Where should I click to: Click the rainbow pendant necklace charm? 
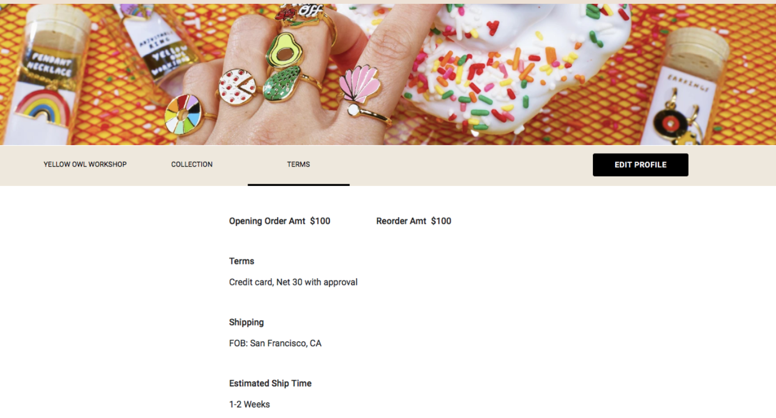[42, 107]
